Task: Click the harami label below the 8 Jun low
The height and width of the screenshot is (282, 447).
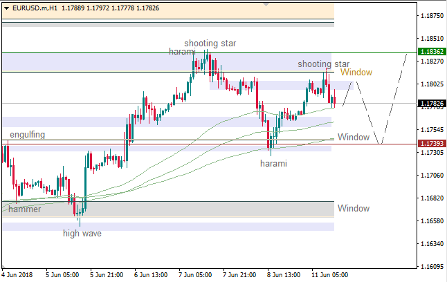Action: [x=273, y=163]
